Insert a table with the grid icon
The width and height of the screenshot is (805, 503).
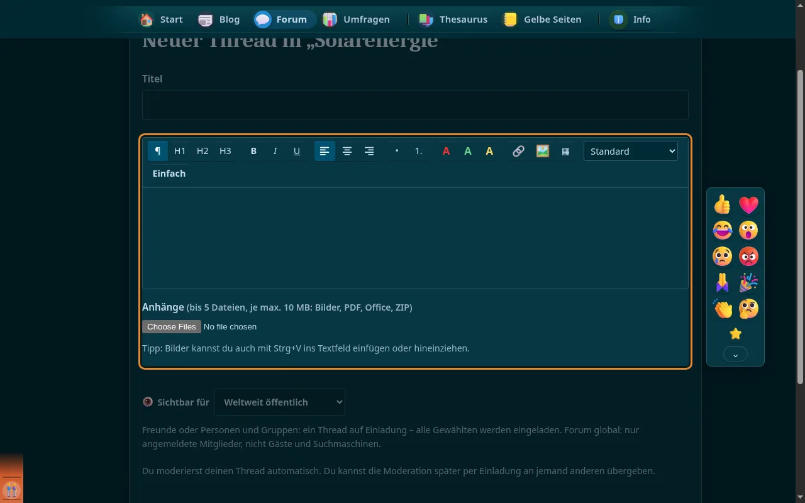(565, 151)
